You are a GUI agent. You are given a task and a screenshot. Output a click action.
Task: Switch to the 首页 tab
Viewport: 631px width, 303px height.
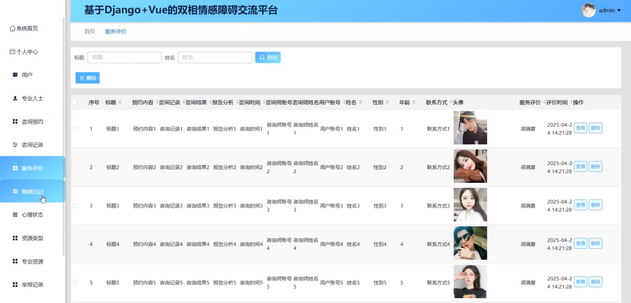[x=89, y=31]
